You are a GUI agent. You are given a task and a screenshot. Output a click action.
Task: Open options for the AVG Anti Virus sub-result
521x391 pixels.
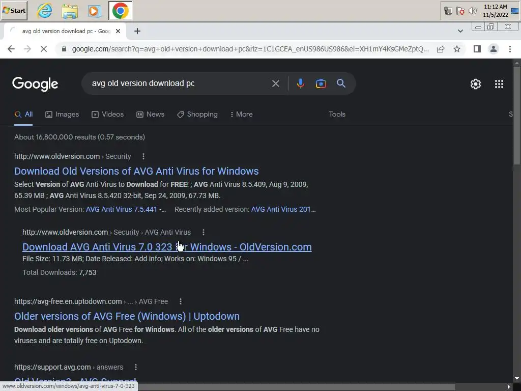tap(204, 232)
